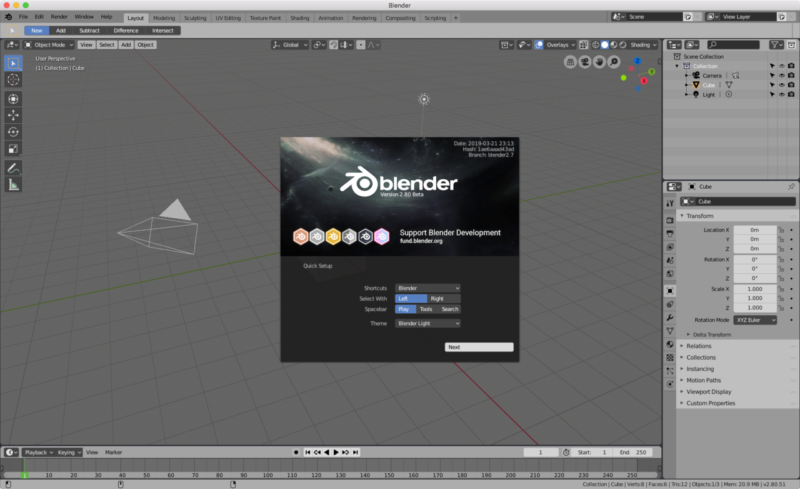This screenshot has height=489, width=800.
Task: Select the Select Box tool
Action: (x=13, y=63)
